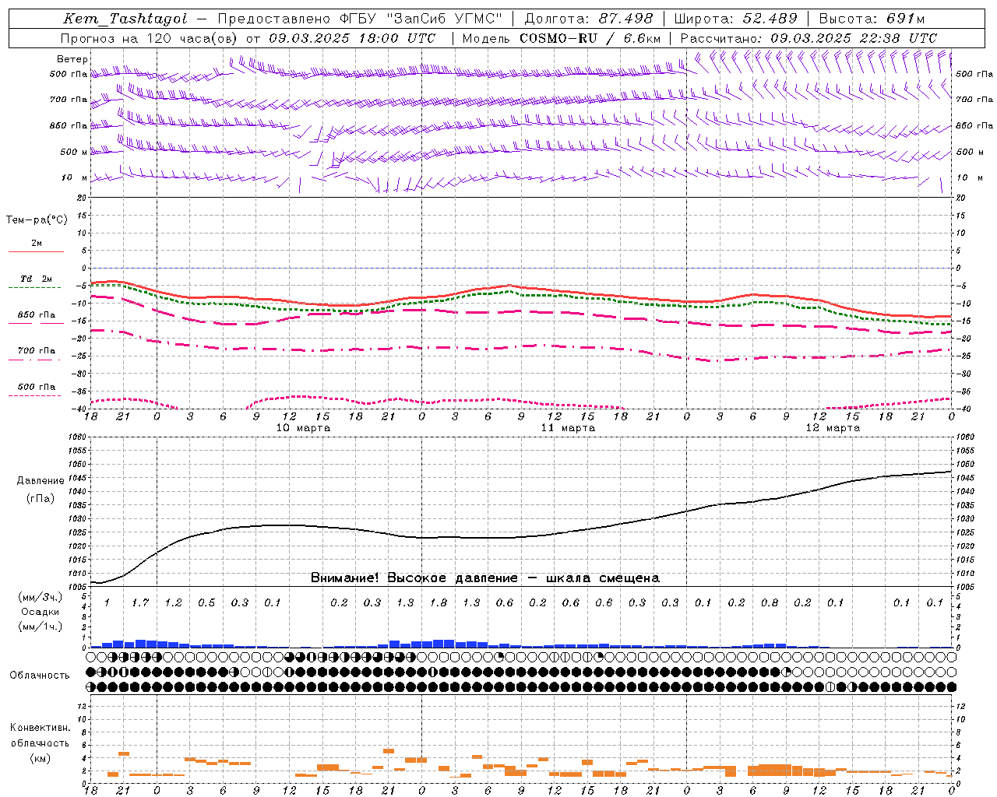Click the station name Kem_Tashtagol in header
This screenshot has height=797, width=997.
[125, 19]
